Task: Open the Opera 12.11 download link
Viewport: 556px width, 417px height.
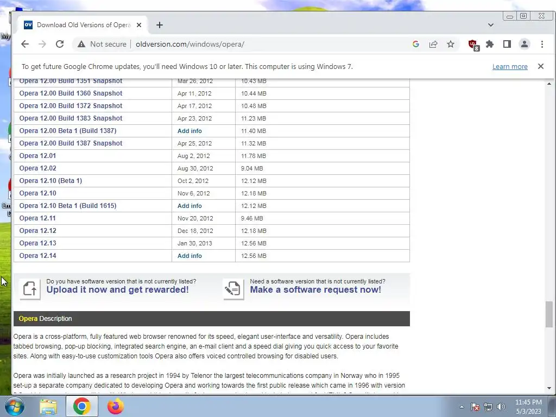Action: click(x=37, y=218)
